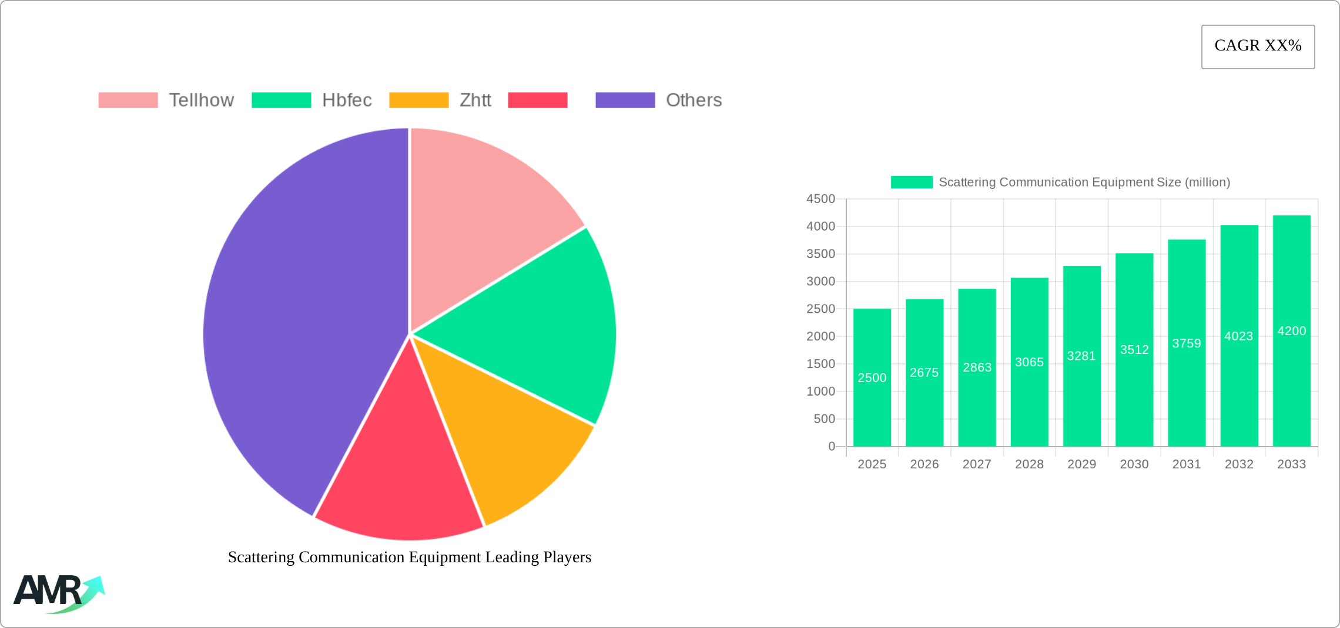Click the Tellhow legend label
Image resolution: width=1340 pixels, height=628 pixels.
click(202, 100)
